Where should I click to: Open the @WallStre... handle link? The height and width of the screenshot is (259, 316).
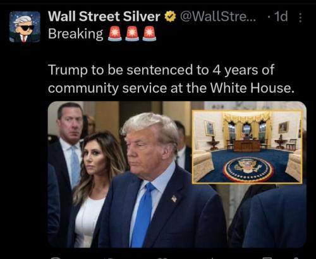tap(217, 16)
